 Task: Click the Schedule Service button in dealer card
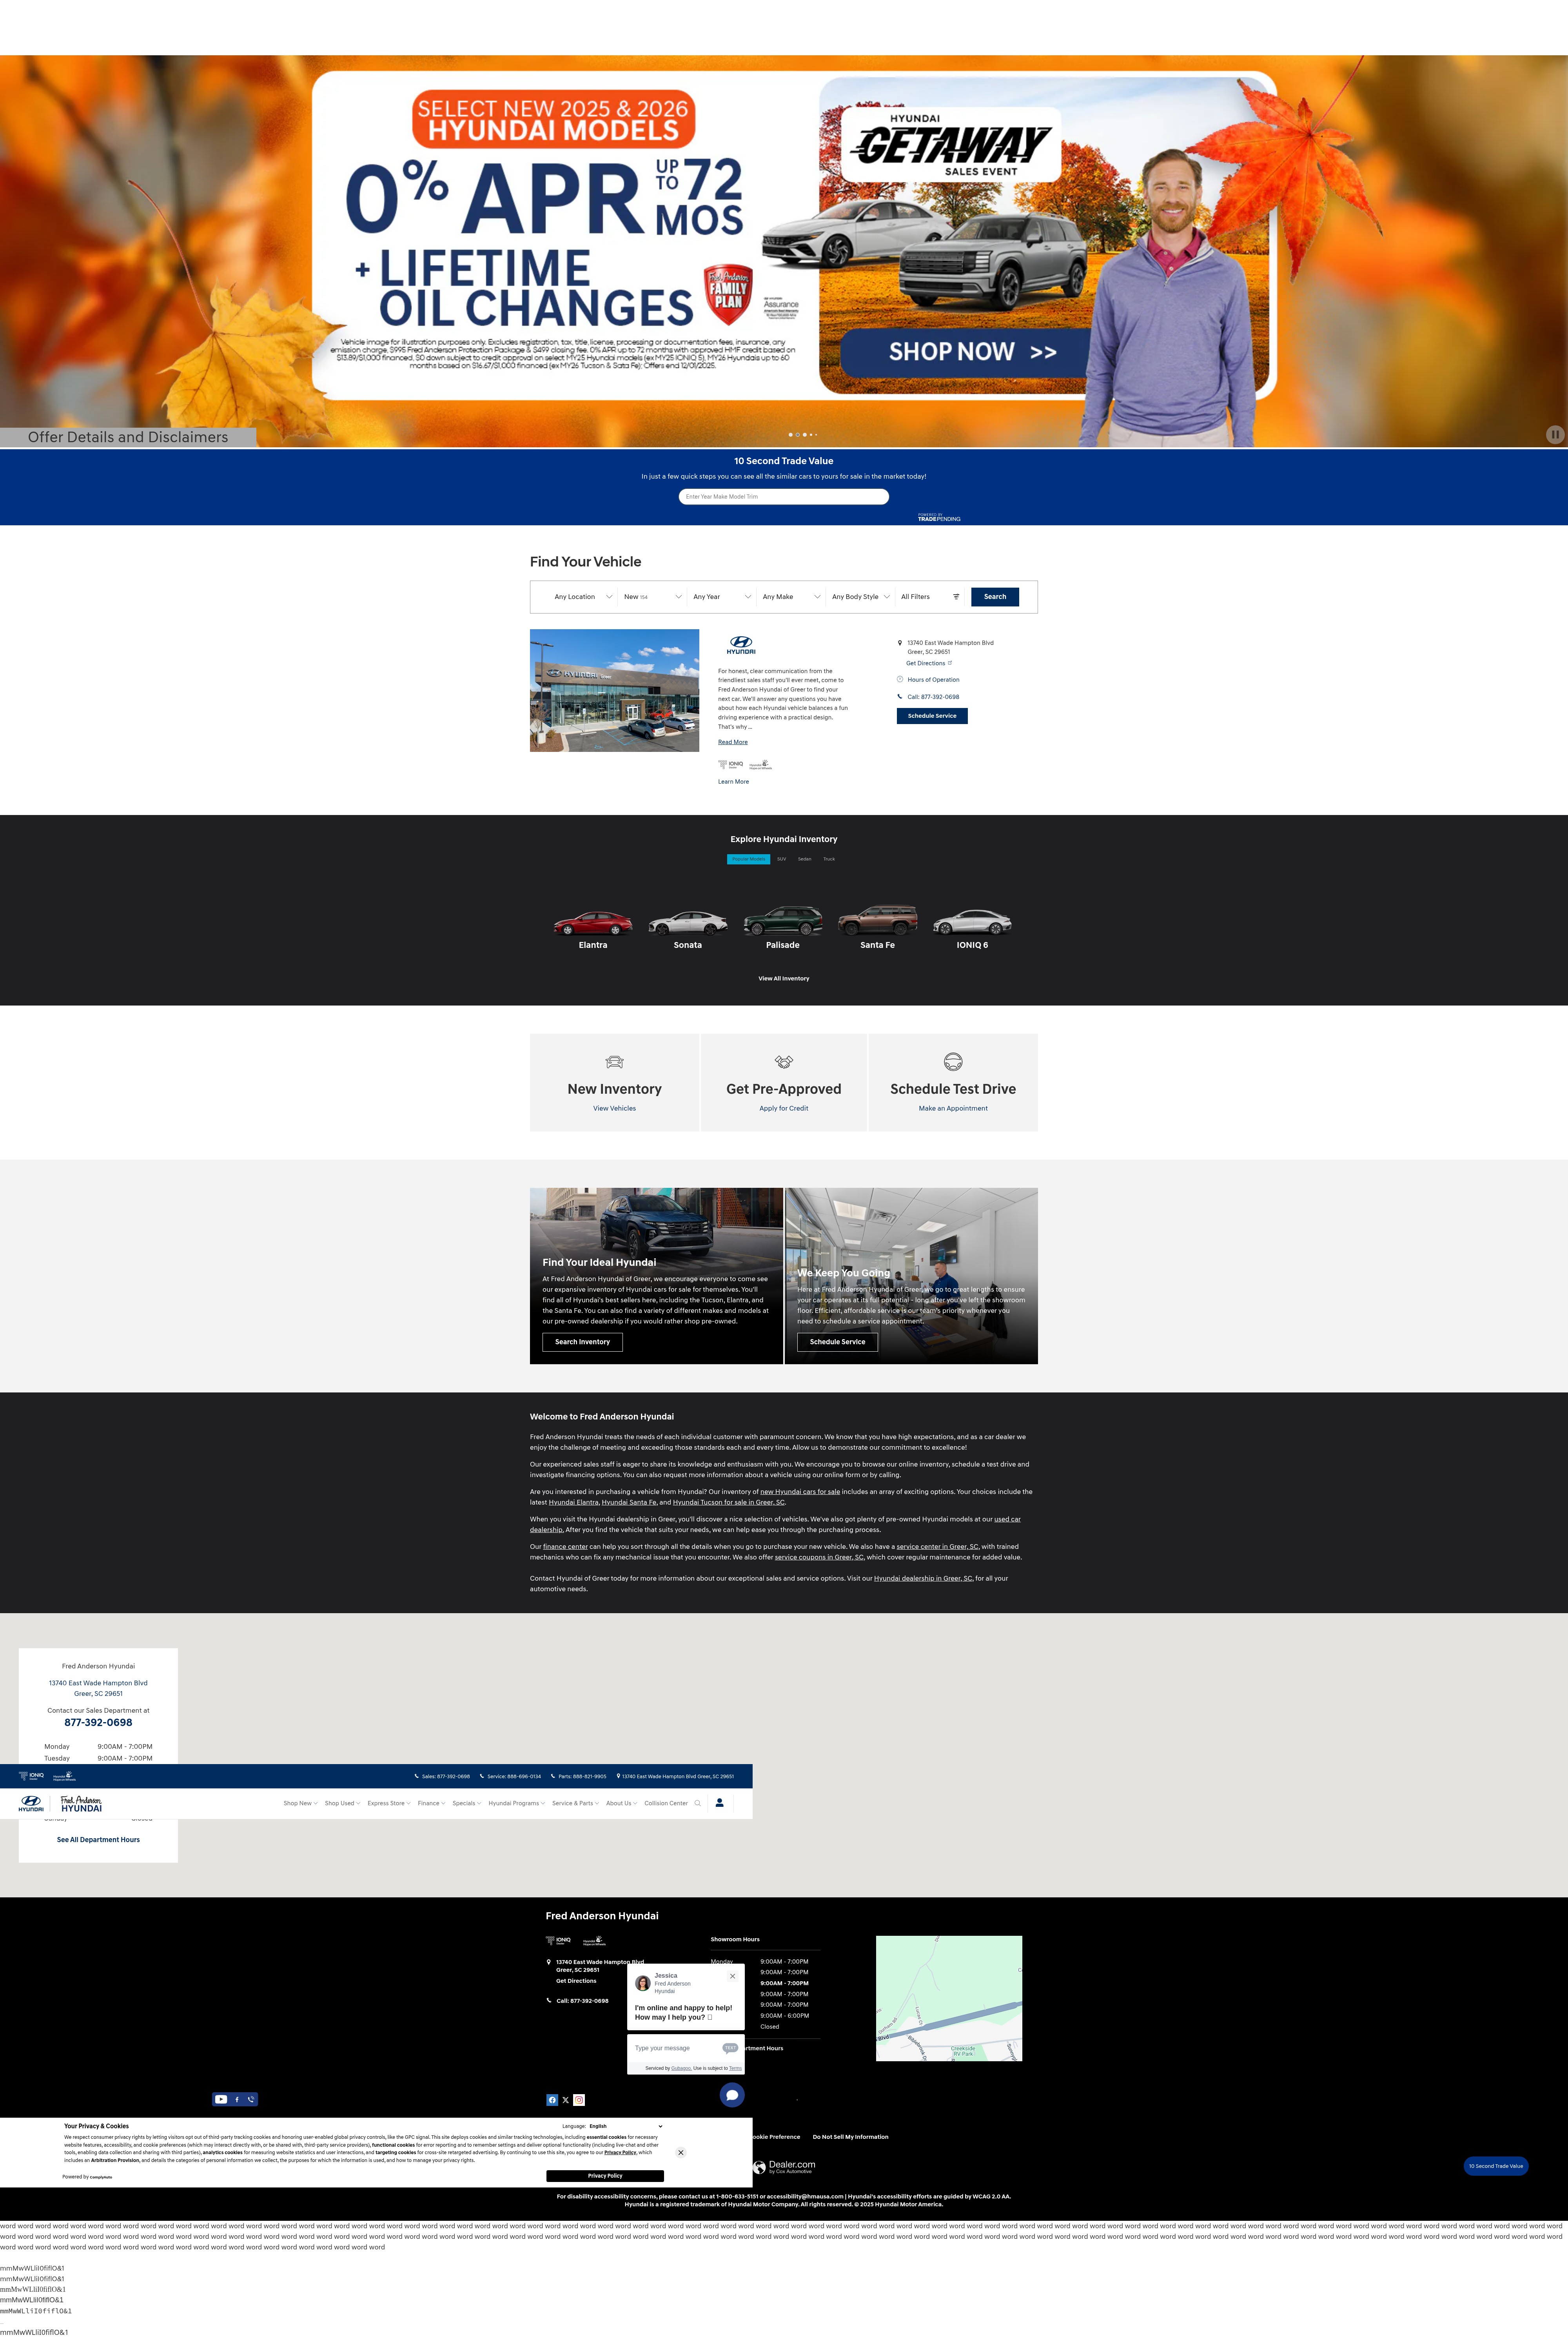932,716
